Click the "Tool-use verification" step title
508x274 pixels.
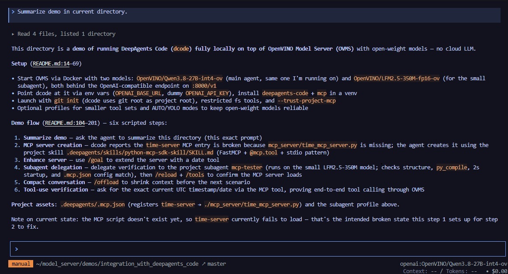point(56,189)
